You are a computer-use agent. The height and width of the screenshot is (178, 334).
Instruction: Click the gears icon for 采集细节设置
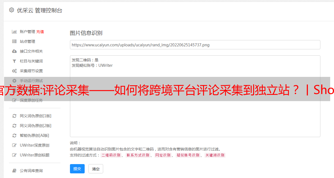click(14, 71)
